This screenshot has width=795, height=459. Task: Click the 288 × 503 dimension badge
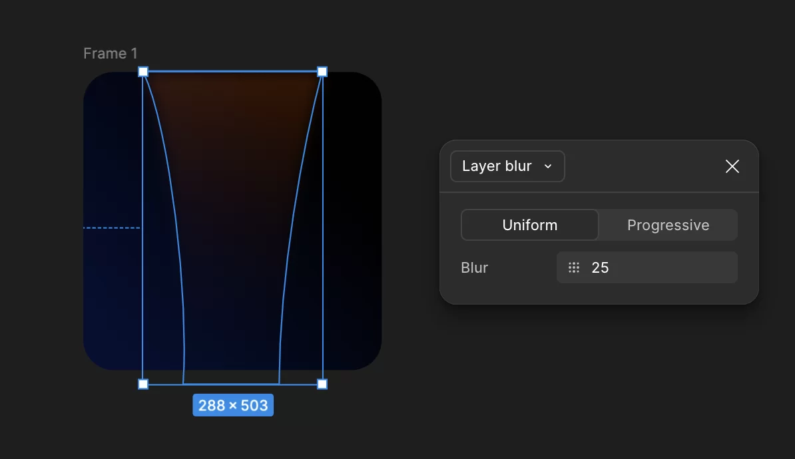pyautogui.click(x=233, y=405)
